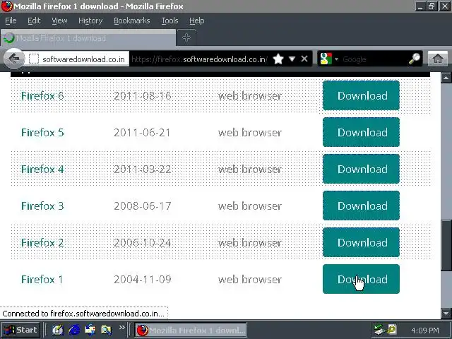Viewport: 452px width, 339px height.
Task: Click the third quick launch icon on taskbar
Action: [90, 330]
